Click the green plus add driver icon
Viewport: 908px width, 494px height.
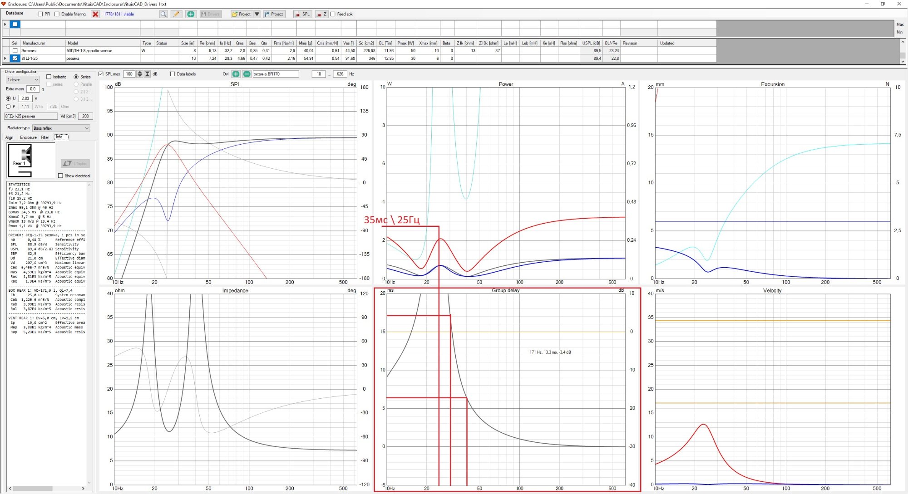pyautogui.click(x=191, y=14)
